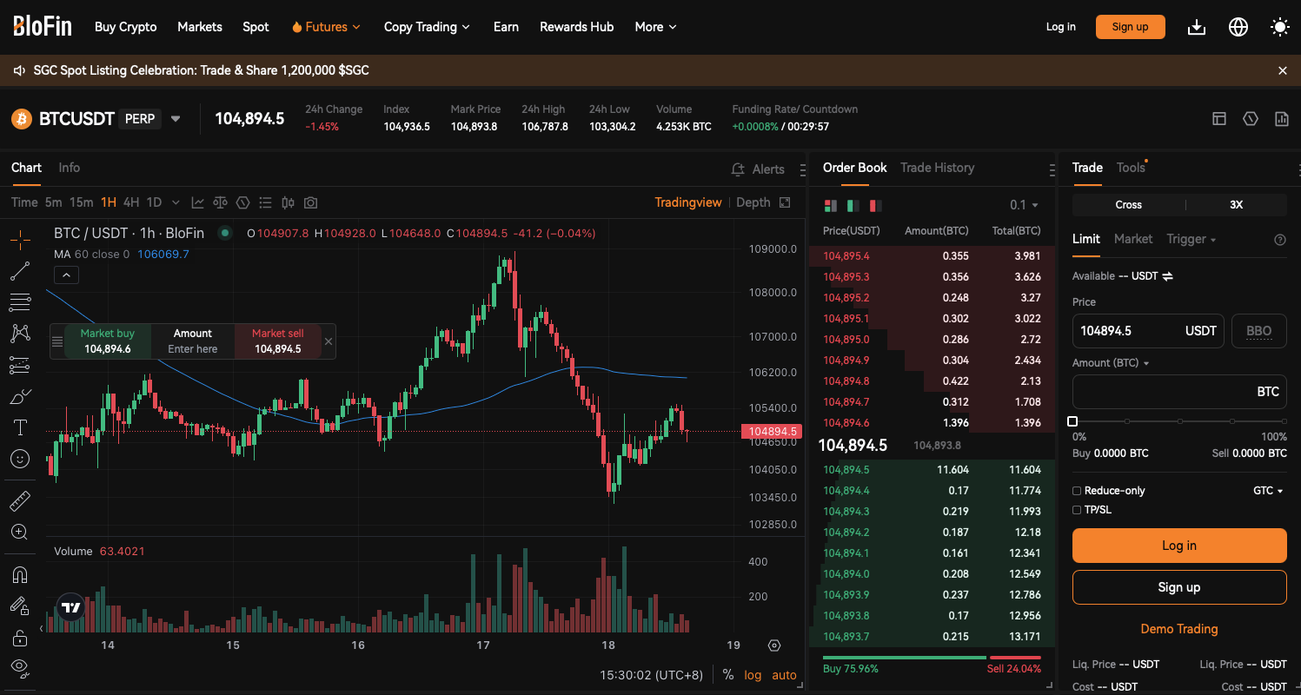Enable the TP/SL checkbox
This screenshot has height=695, width=1301.
pos(1077,510)
